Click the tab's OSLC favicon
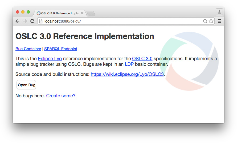The image size is (237, 143). pyautogui.click(x=39, y=13)
